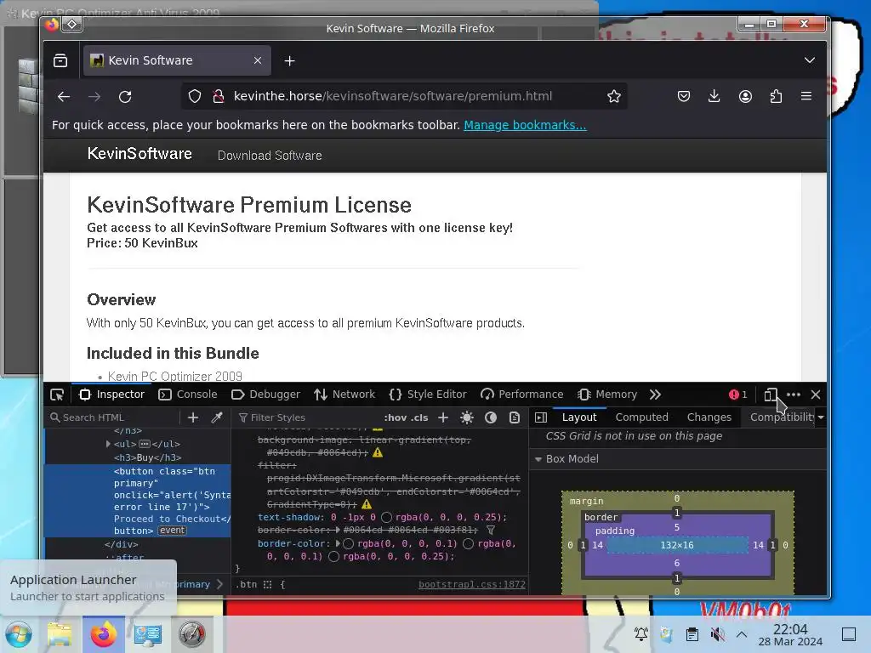
Task: Click the warning icon beside background-image
Action: (378, 452)
